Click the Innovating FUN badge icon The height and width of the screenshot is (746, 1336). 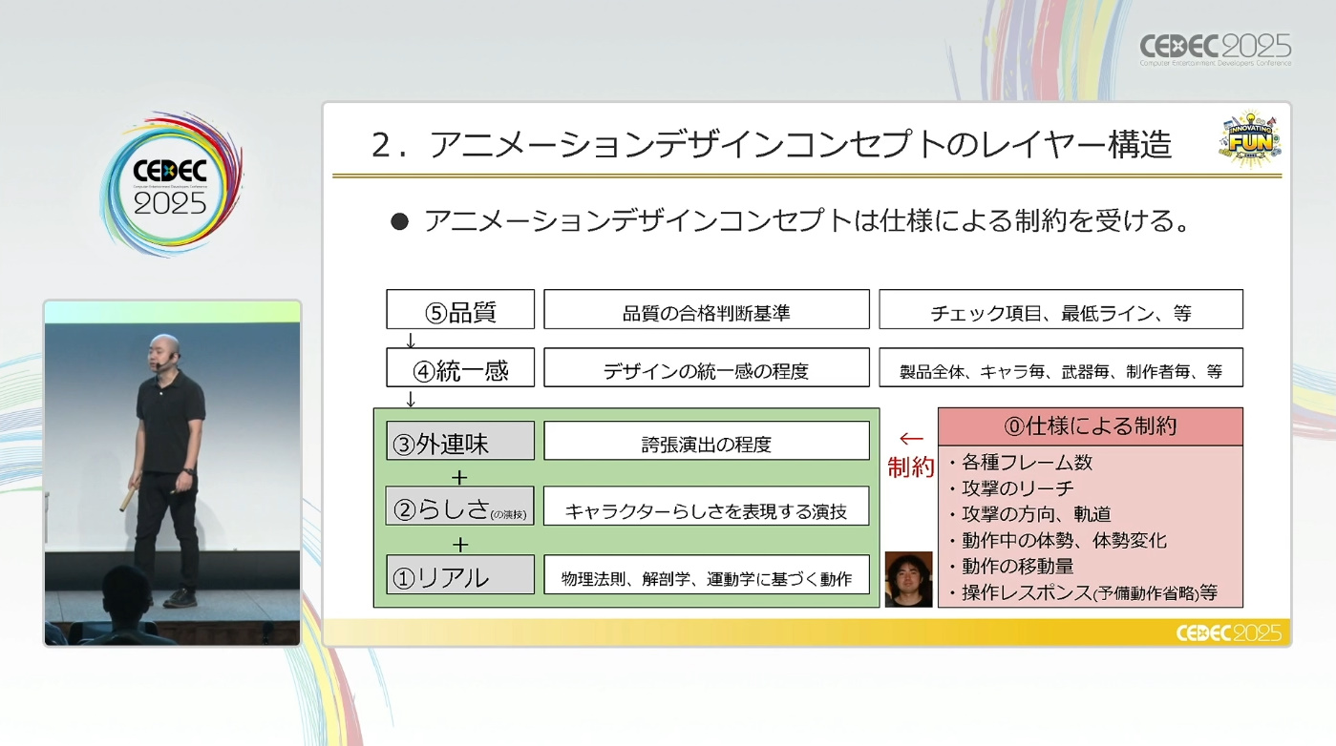(x=1250, y=139)
